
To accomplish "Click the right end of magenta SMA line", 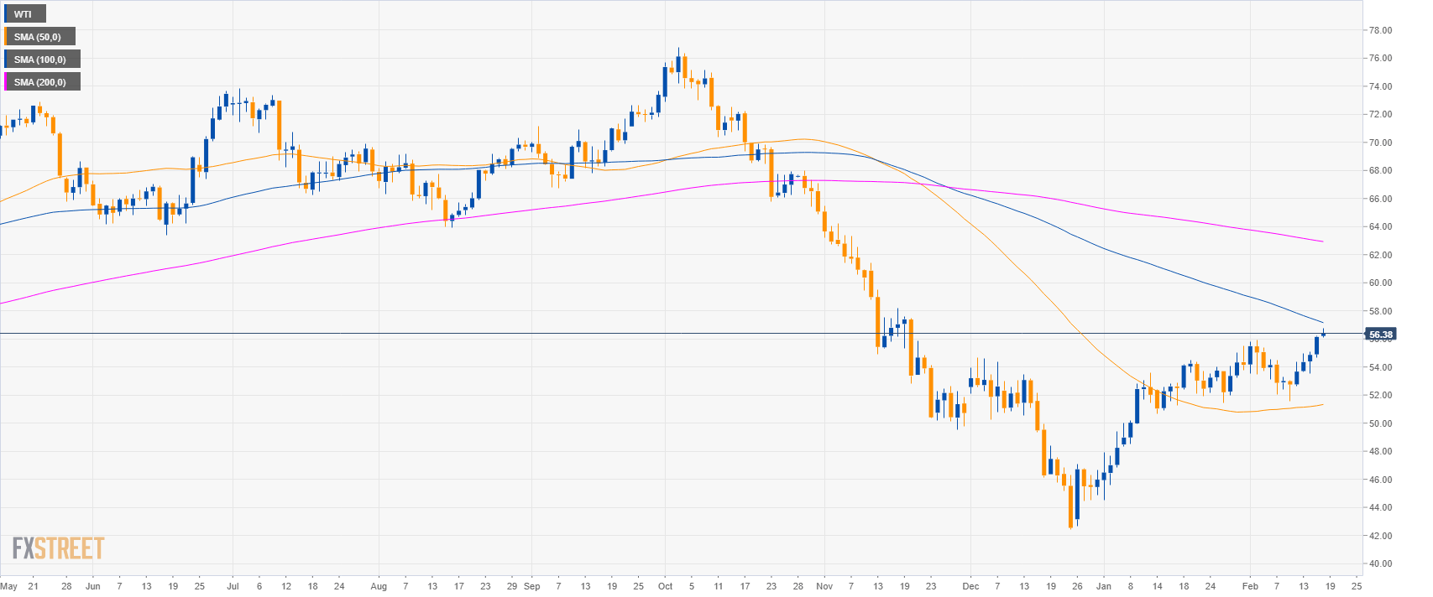I will 1322,241.
